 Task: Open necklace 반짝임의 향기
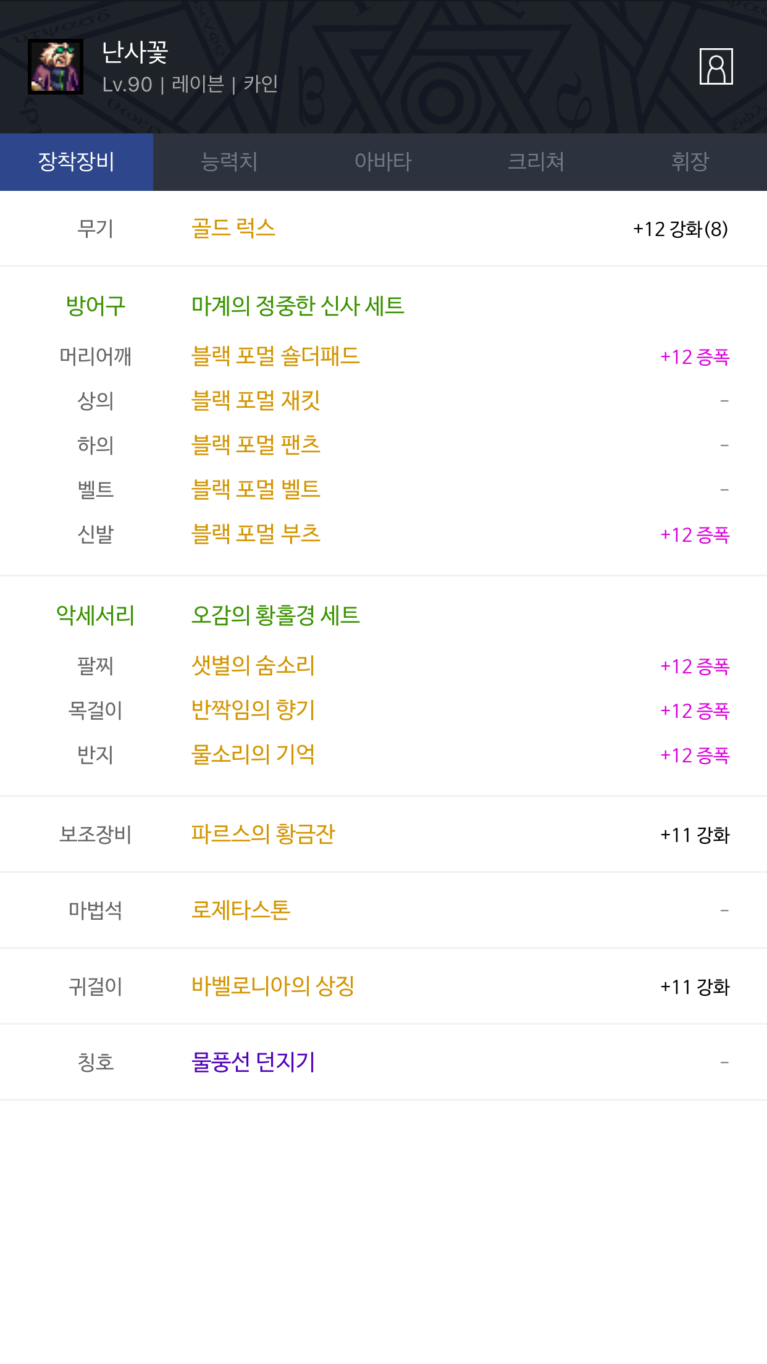tap(253, 710)
